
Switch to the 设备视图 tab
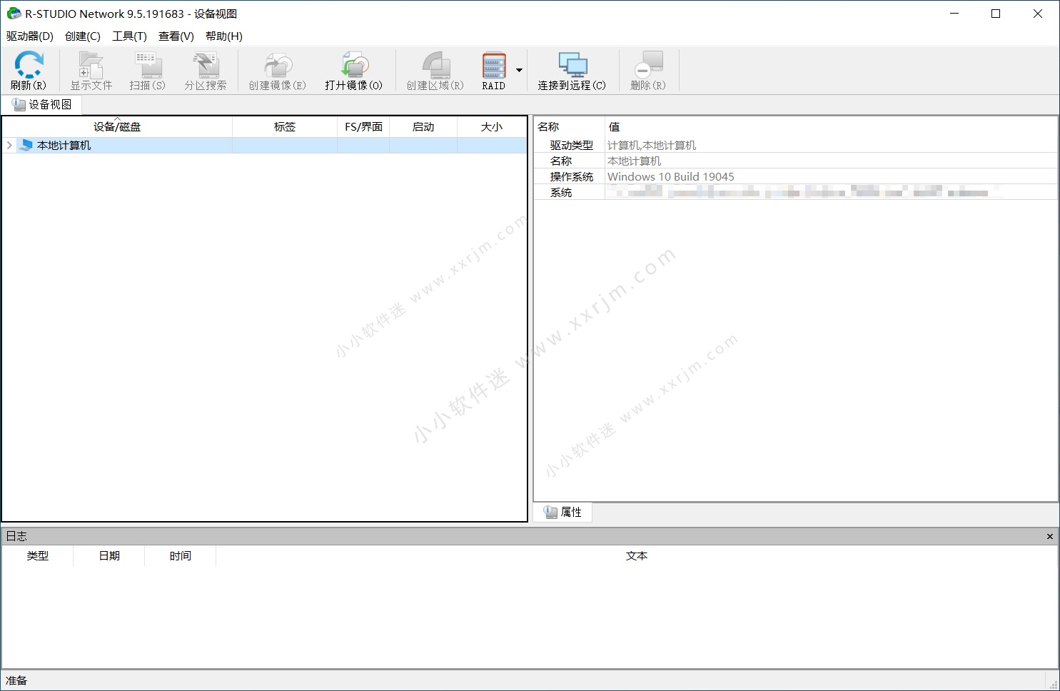pyautogui.click(x=43, y=104)
